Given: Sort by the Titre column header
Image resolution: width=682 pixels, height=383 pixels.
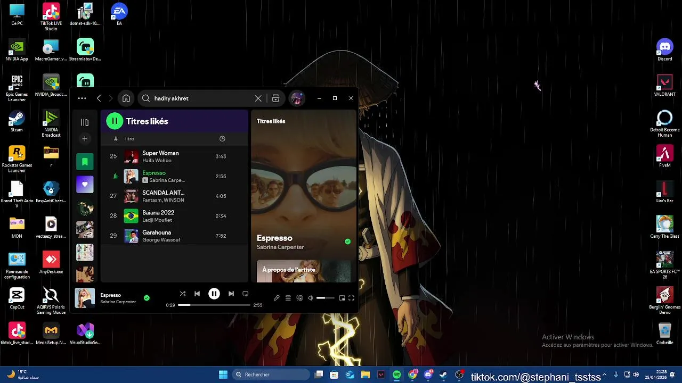Looking at the screenshot, I should click(129, 139).
